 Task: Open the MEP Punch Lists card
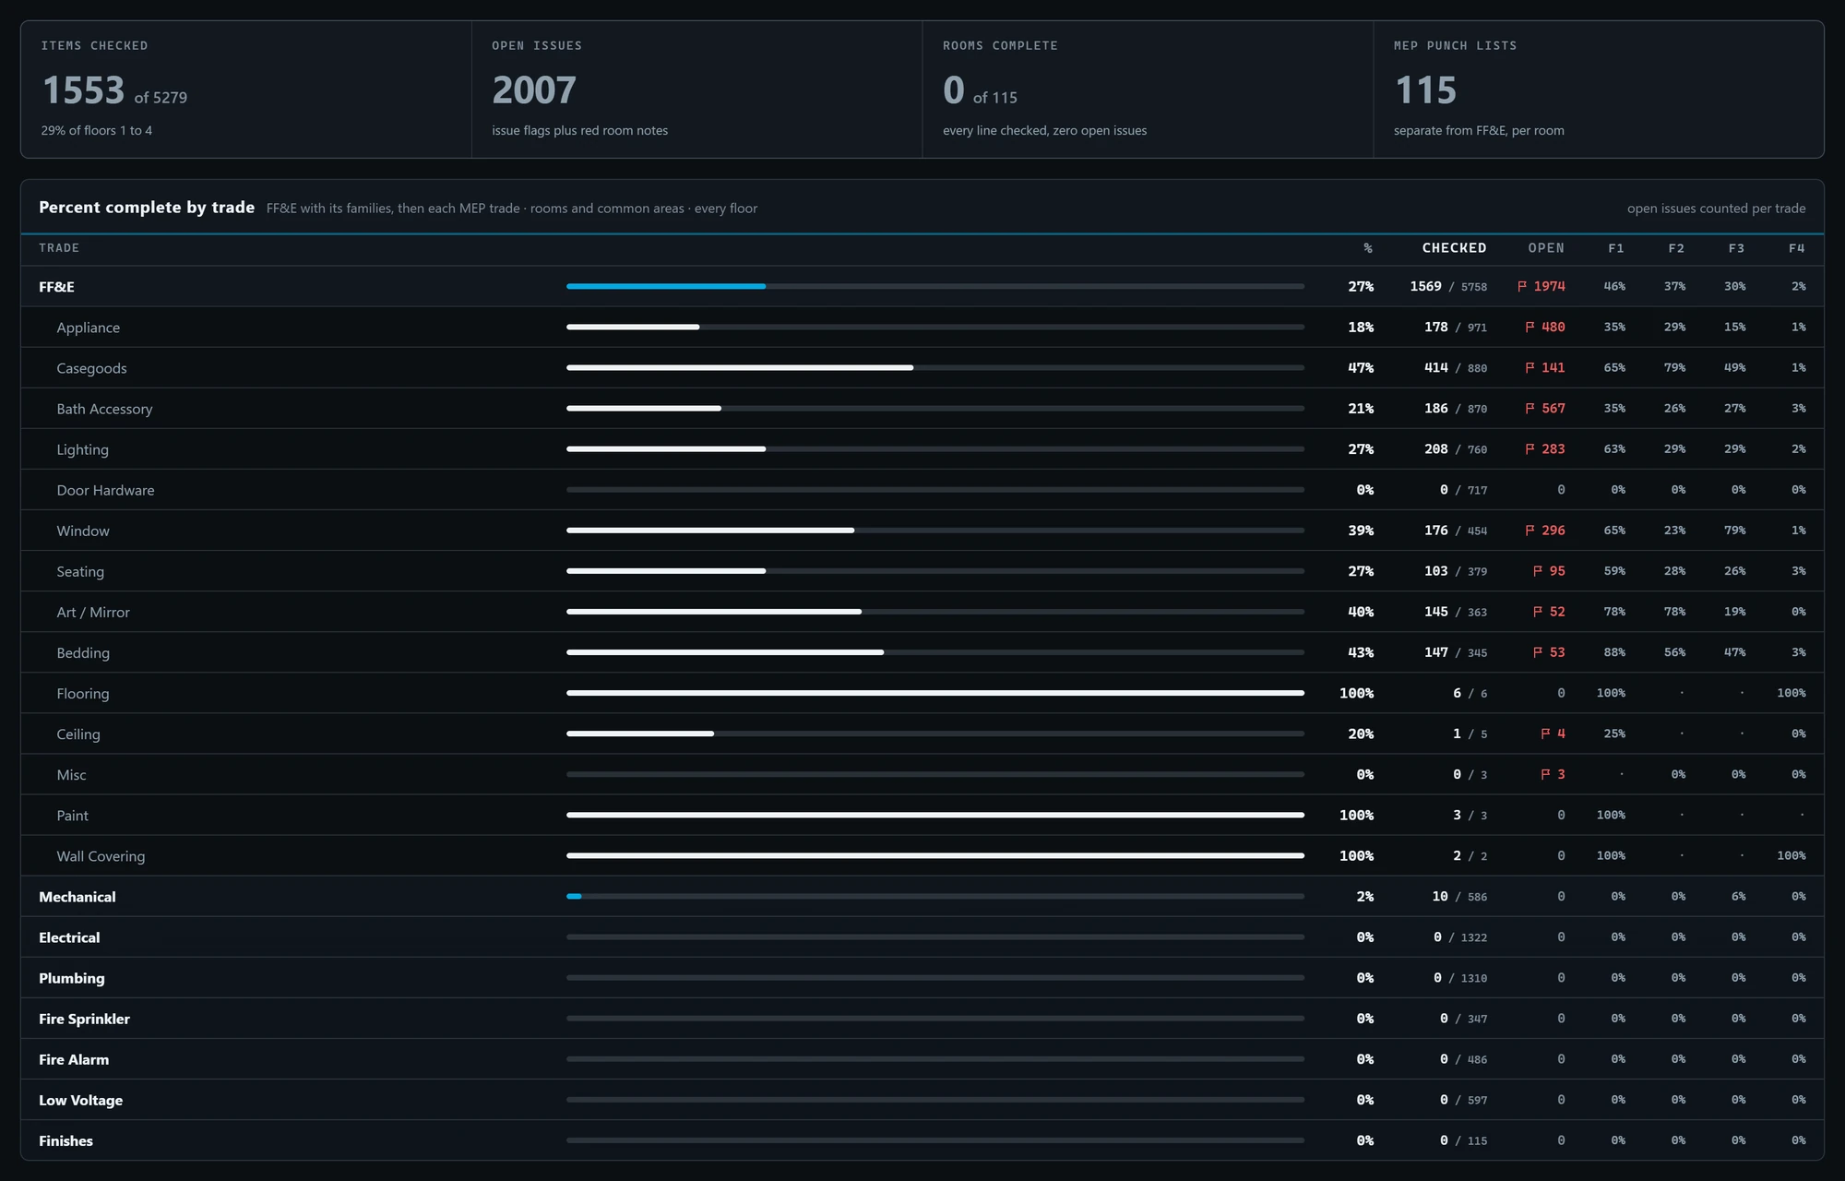[x=1599, y=89]
